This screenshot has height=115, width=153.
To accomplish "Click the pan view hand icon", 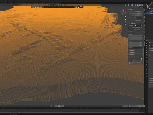I will click(125, 19).
